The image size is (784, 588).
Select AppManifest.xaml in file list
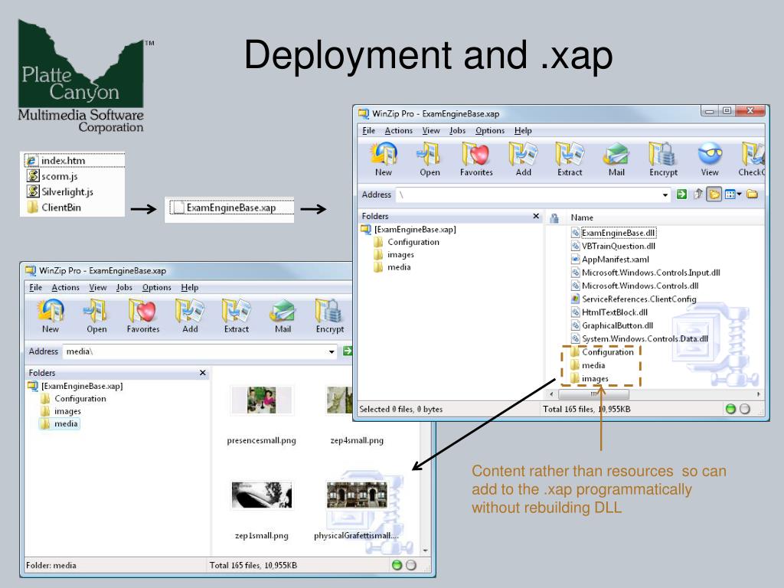(x=610, y=260)
